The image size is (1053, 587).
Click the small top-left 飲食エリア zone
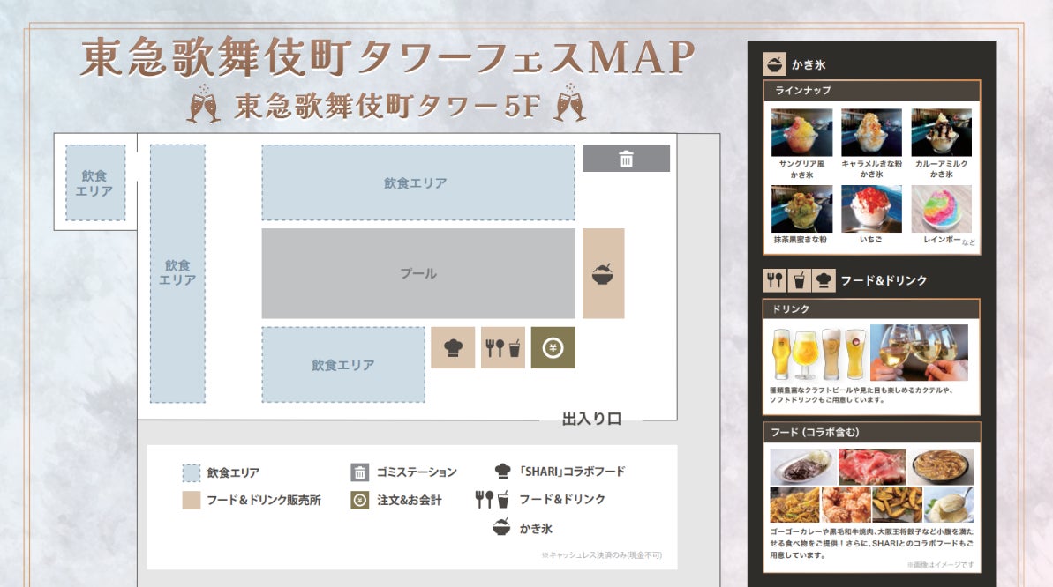click(x=94, y=182)
